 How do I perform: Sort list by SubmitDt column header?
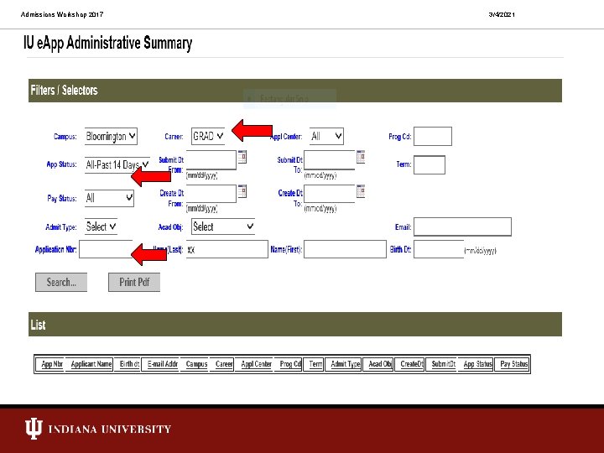444,364
